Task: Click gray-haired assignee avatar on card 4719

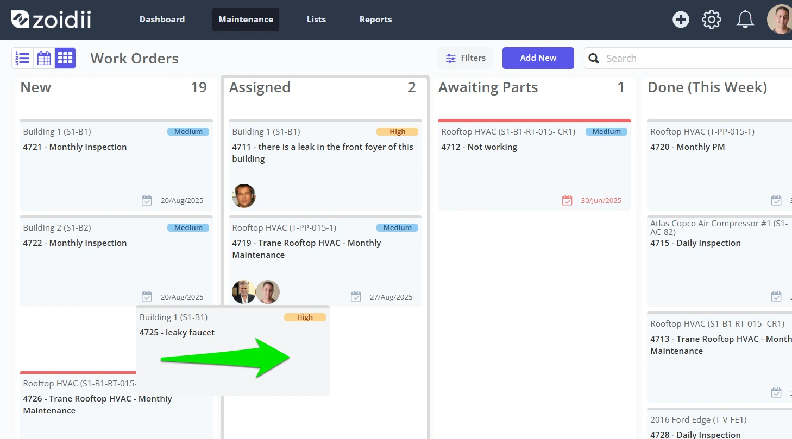Action: [x=244, y=292]
